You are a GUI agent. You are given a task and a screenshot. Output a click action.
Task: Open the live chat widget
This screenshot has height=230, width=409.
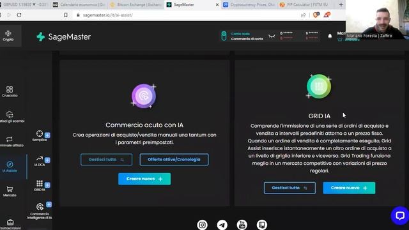click(400, 216)
